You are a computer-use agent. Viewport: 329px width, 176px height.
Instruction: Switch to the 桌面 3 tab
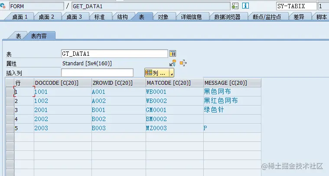tap(74, 17)
